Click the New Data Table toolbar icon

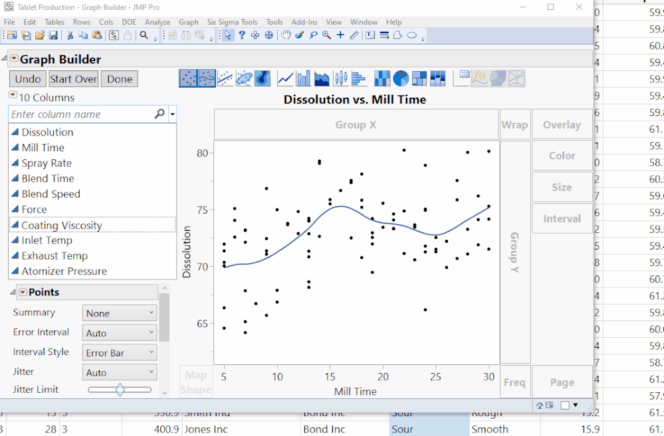pos(12,36)
